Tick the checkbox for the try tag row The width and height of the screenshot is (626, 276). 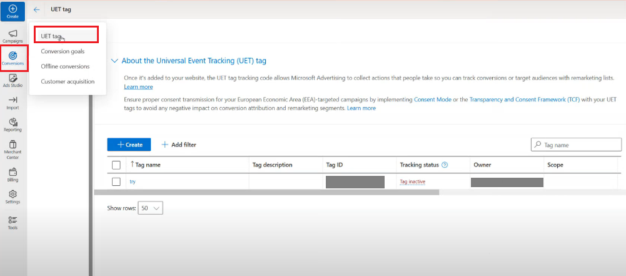(x=116, y=181)
